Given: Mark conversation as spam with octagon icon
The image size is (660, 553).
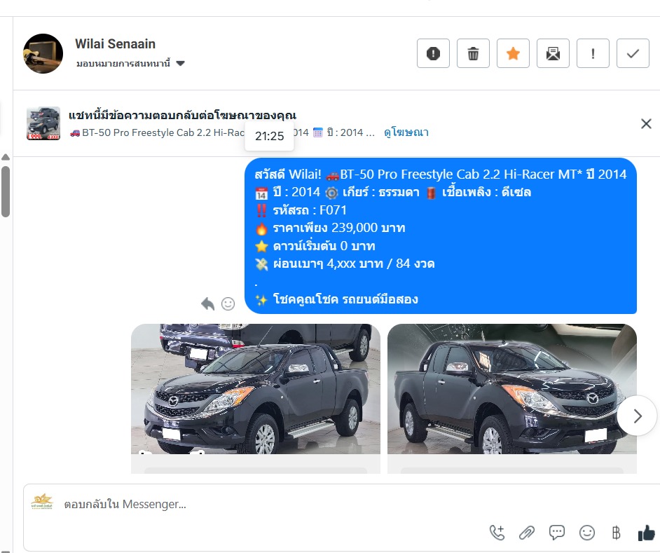Looking at the screenshot, I should (x=433, y=53).
